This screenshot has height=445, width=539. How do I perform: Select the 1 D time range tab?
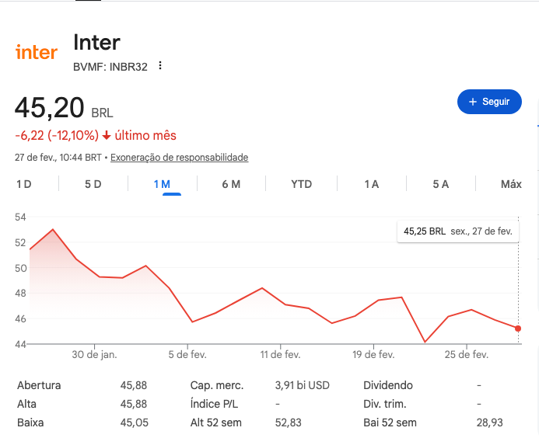point(24,184)
